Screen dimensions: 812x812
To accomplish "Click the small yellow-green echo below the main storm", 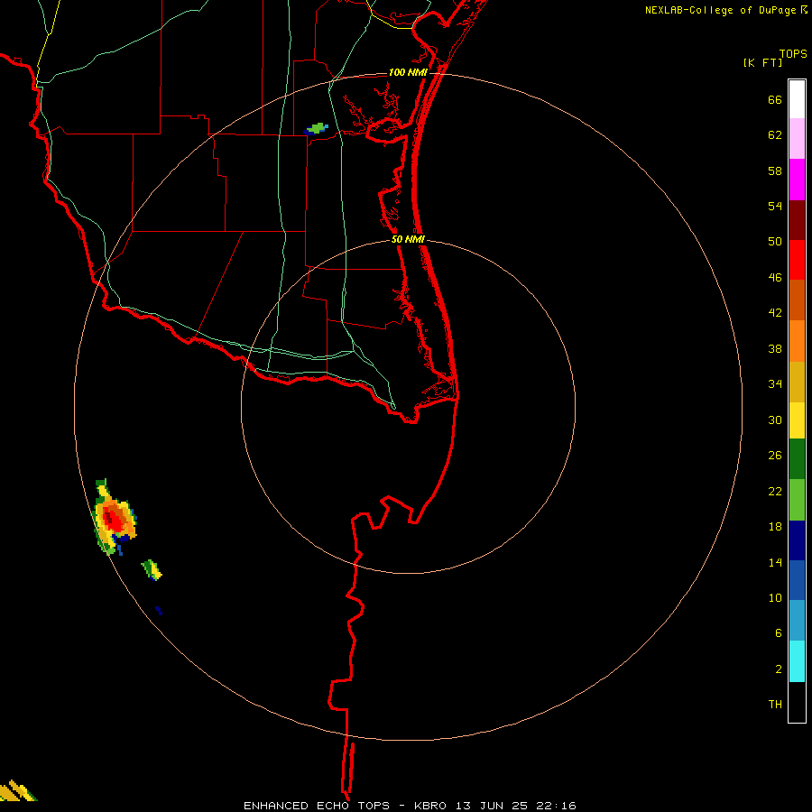I will (152, 569).
